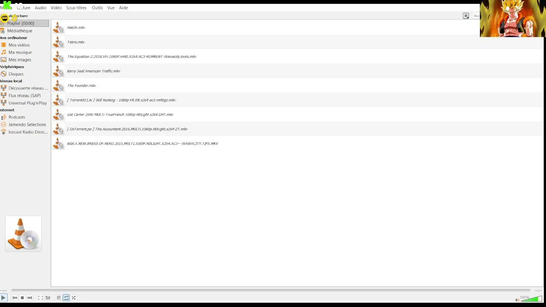This screenshot has width=546, height=307.
Task: Click the Ma musique note icon
Action: [x=3, y=52]
